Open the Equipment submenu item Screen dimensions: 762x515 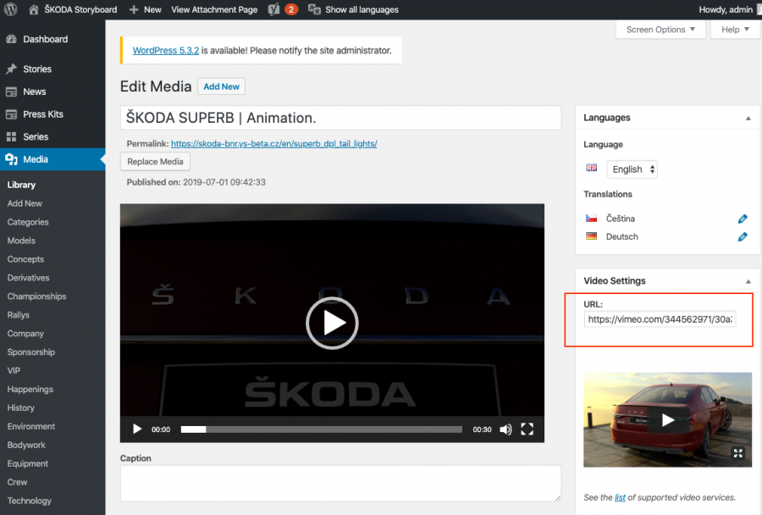point(28,463)
